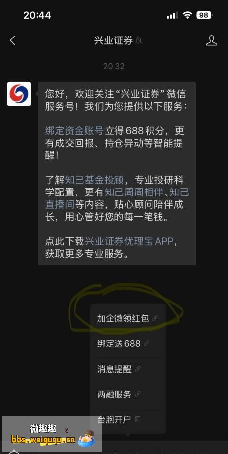Tap the Wi-Fi status icon

click(188, 15)
